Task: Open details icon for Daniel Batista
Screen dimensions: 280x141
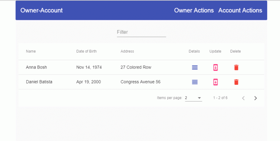Action: (x=195, y=82)
